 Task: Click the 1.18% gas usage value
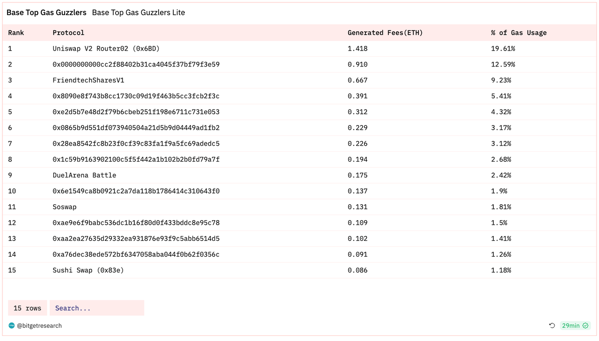click(501, 270)
